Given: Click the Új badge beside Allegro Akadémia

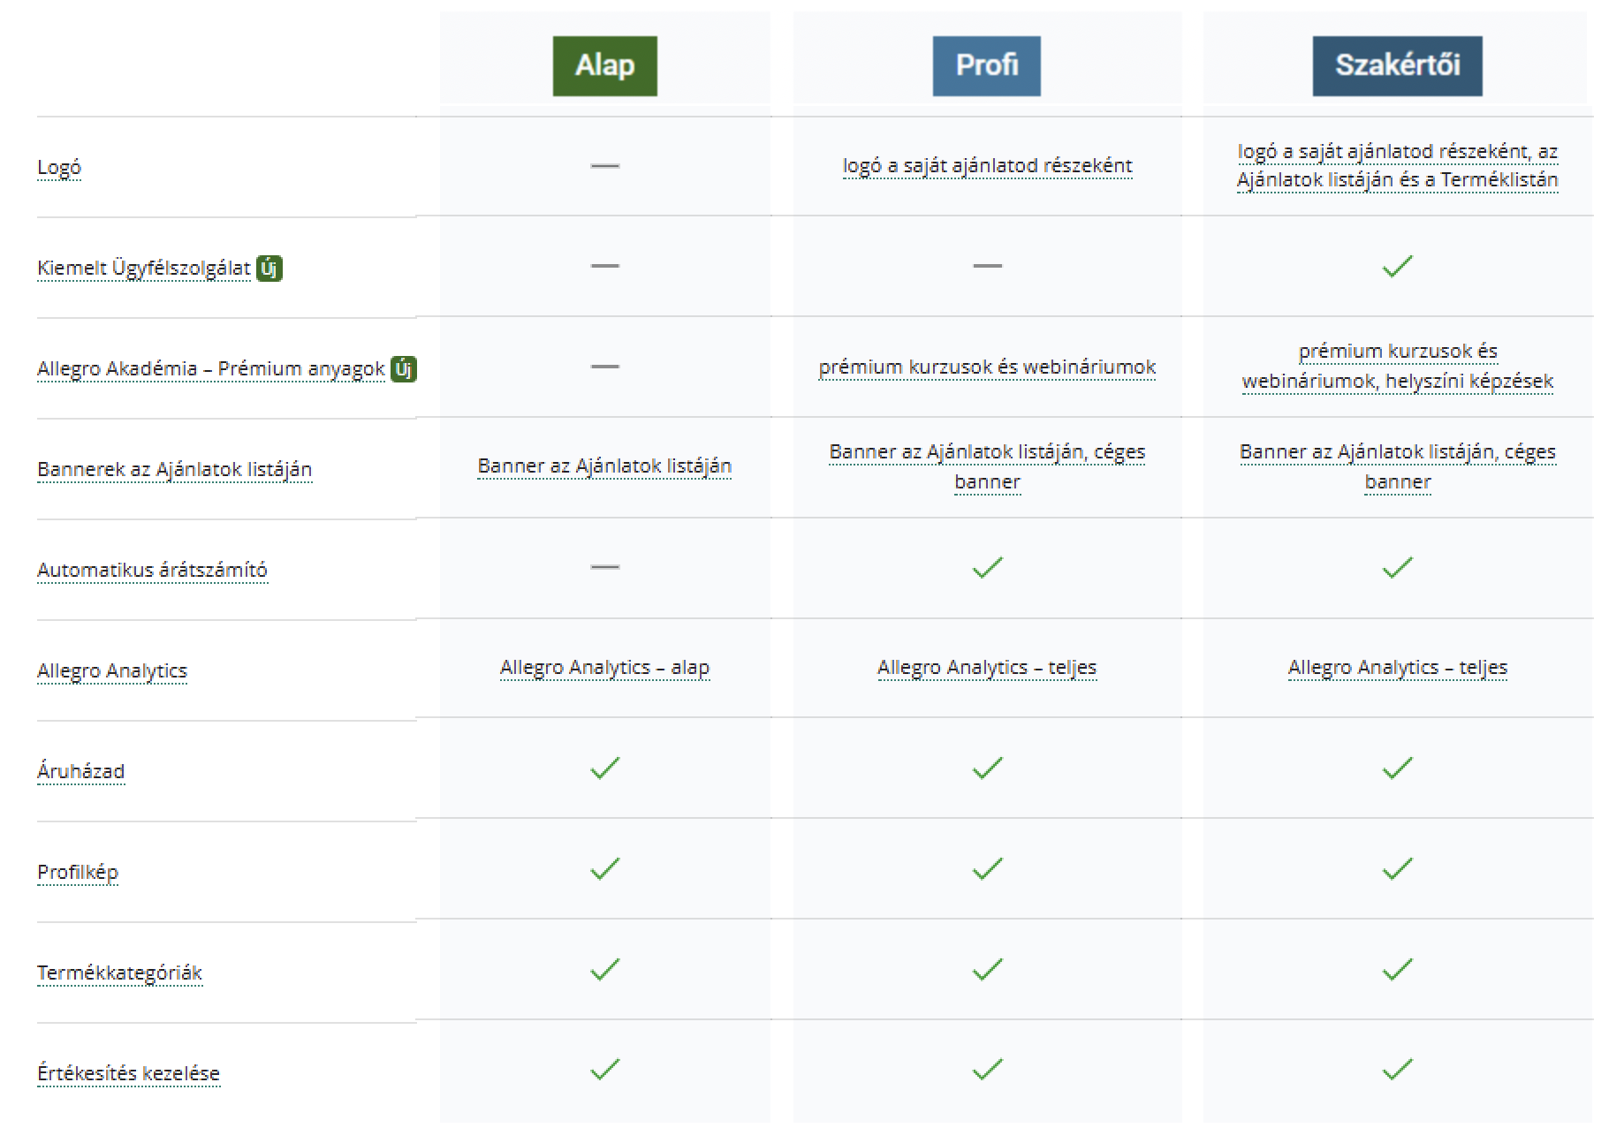Looking at the screenshot, I should coord(404,368).
